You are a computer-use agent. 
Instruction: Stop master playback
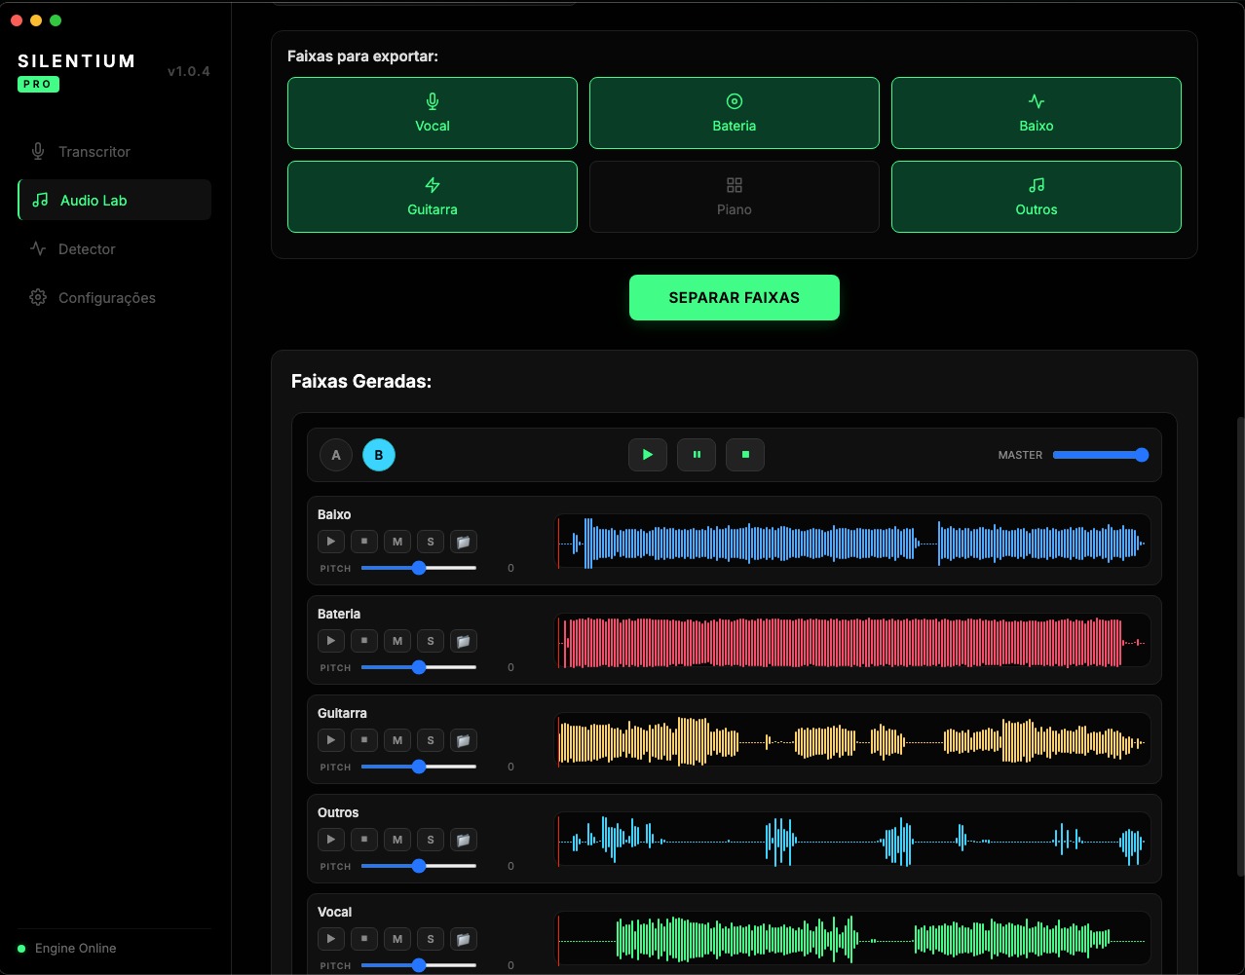click(744, 454)
